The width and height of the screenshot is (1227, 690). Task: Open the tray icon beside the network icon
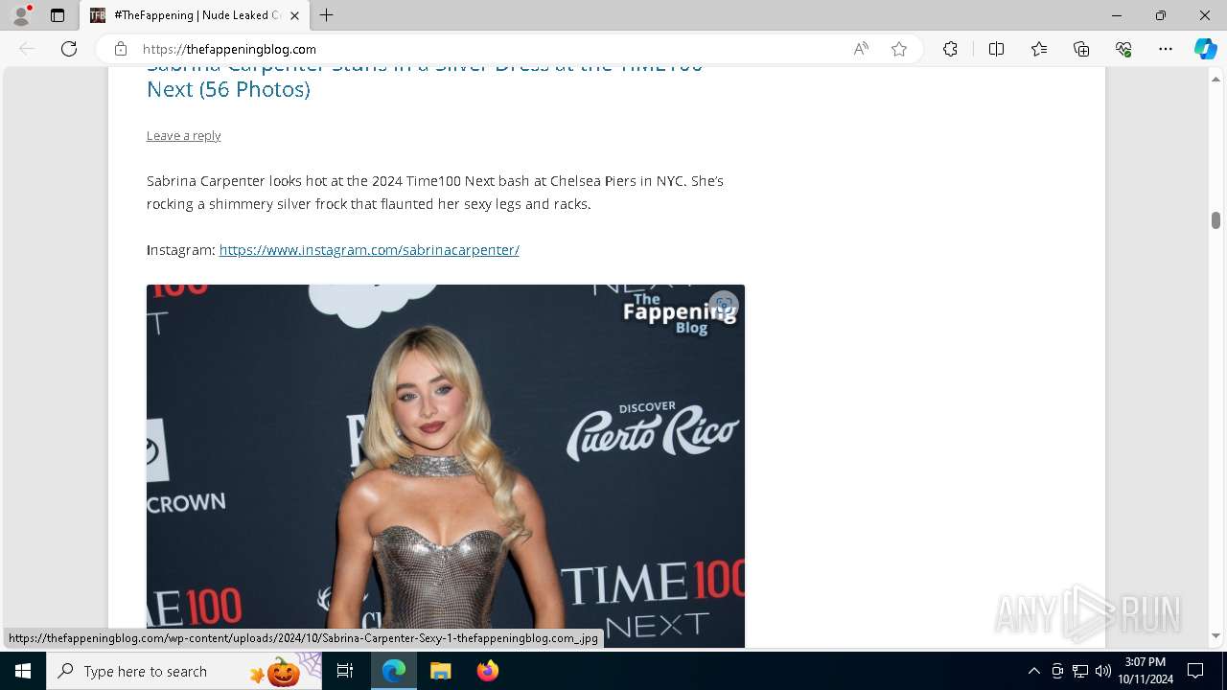1057,671
